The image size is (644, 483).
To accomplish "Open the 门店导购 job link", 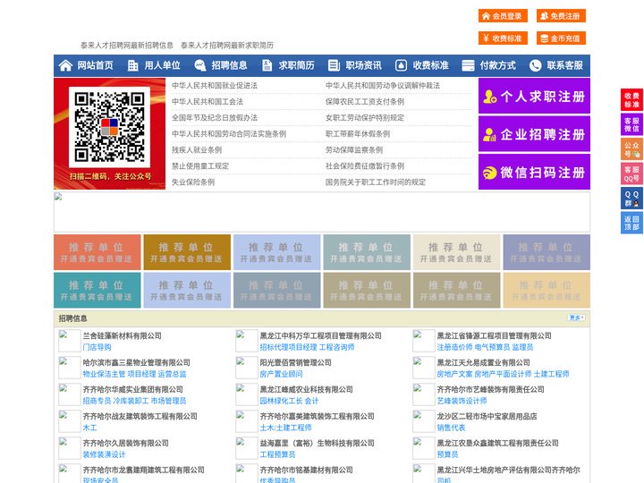I will (97, 347).
